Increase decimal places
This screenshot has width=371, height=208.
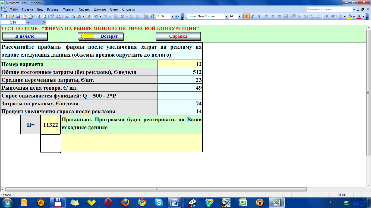[312, 17]
